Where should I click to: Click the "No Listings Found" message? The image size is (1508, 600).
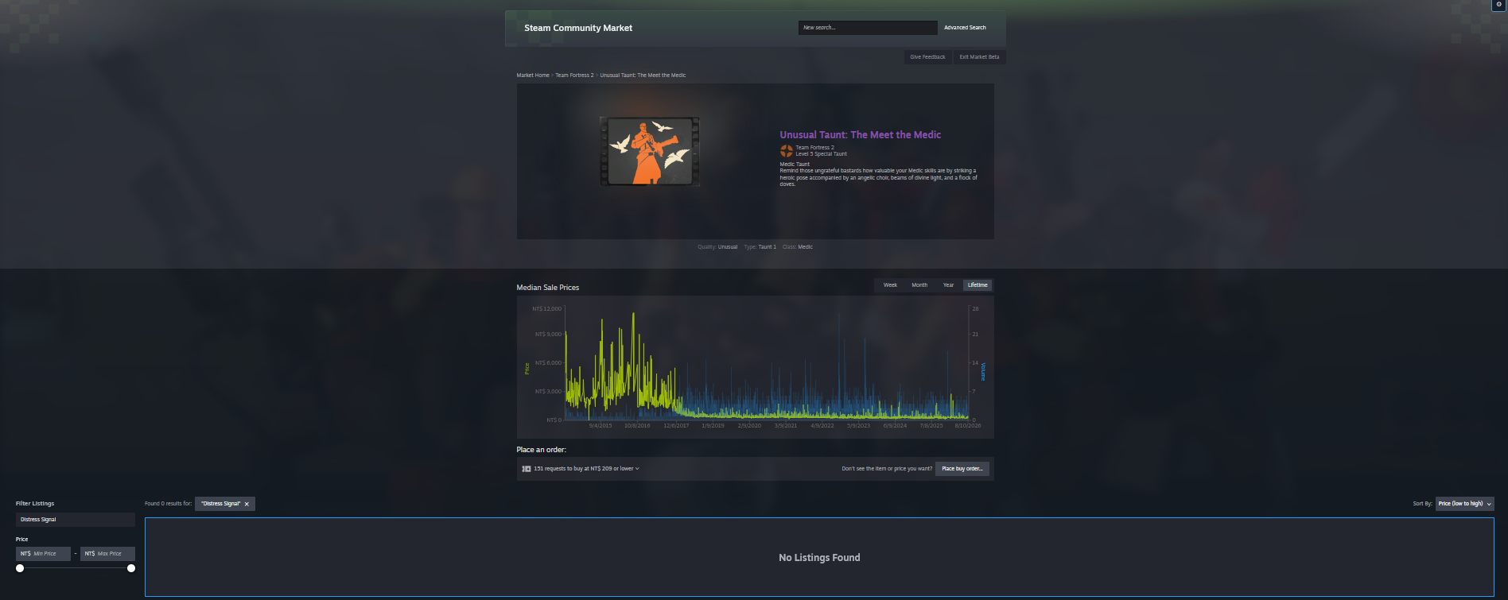tap(819, 558)
